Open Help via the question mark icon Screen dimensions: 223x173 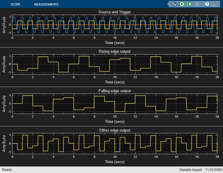207,4
